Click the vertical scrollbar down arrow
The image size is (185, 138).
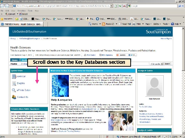[183, 133]
